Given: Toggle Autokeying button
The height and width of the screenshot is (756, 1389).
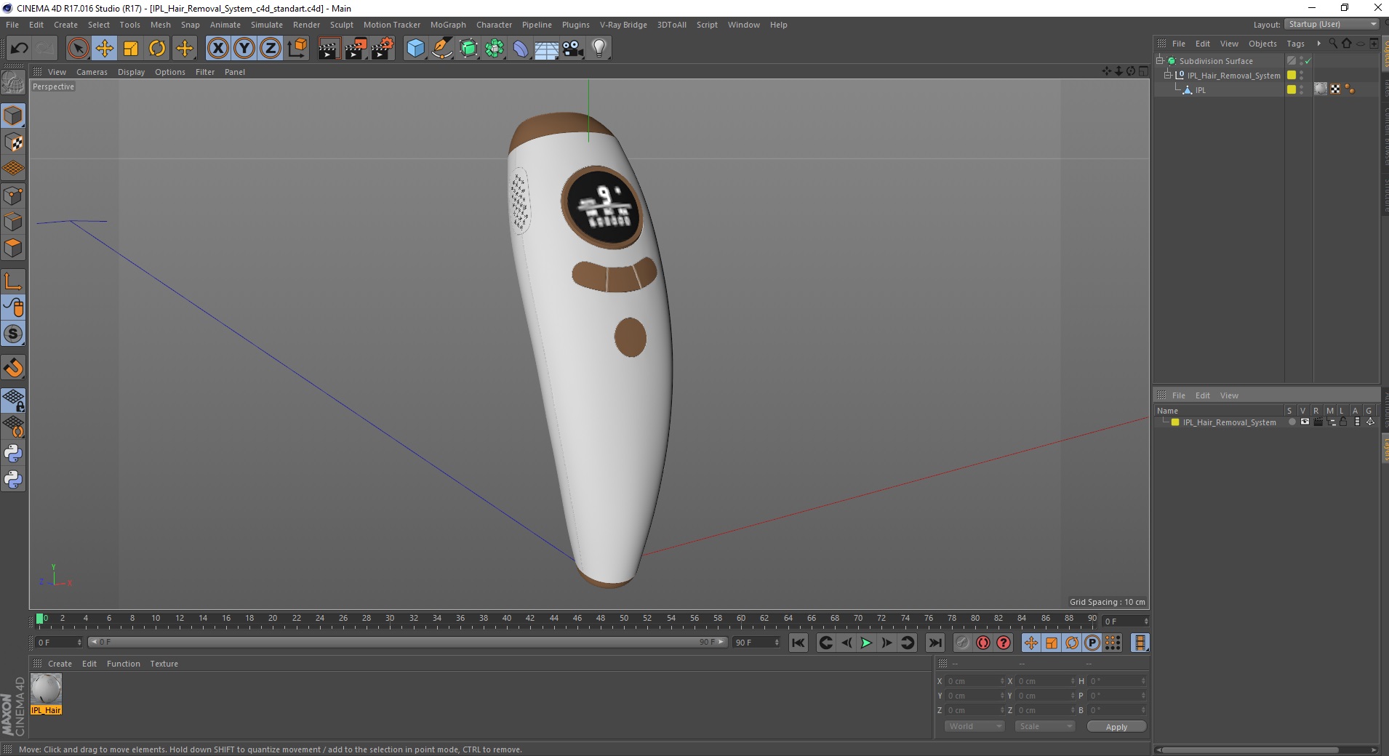Looking at the screenshot, I should 982,643.
